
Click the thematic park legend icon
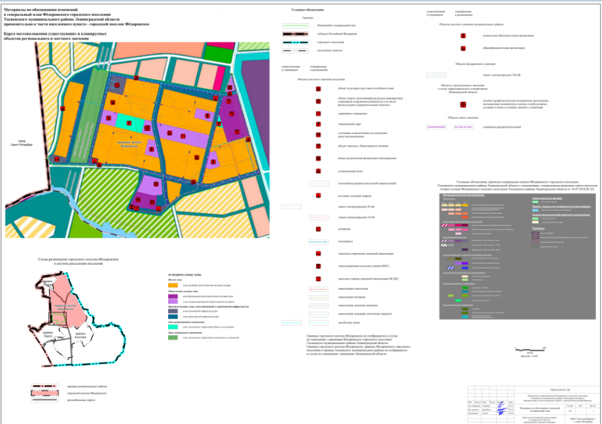[x=318, y=124]
